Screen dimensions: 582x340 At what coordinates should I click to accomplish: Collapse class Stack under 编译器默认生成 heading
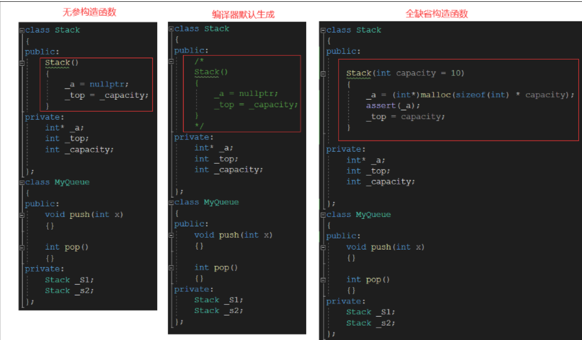point(171,29)
